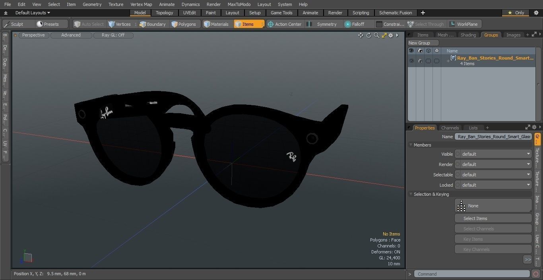Click the viewport zoom magnifier icon
This screenshot has height=280, width=543.
[x=376, y=35]
